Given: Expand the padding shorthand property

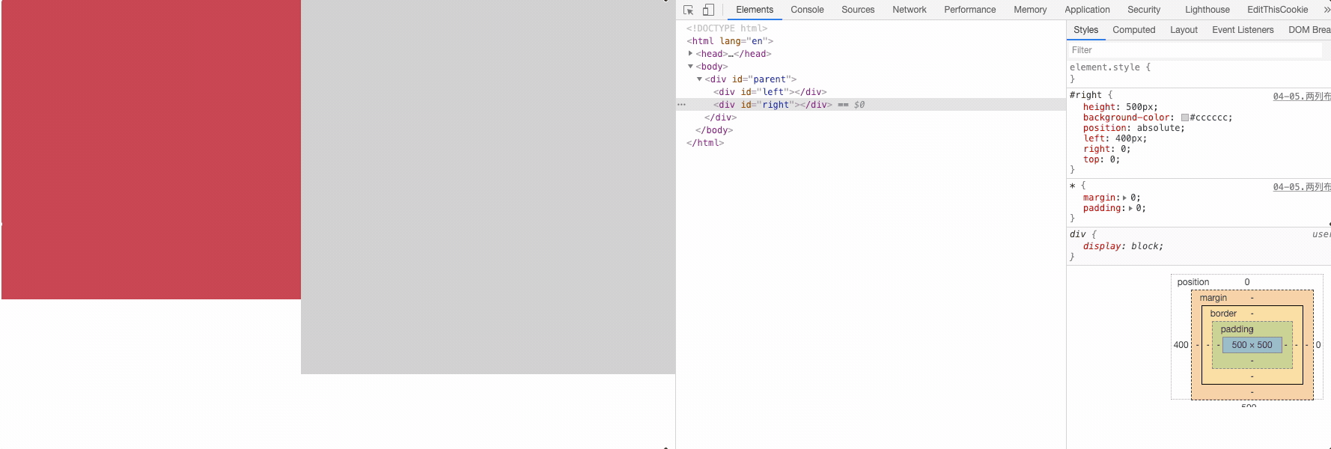Looking at the screenshot, I should [x=1130, y=209].
